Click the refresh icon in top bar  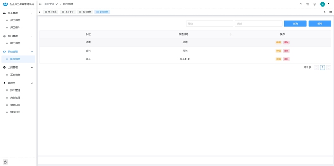301,4
